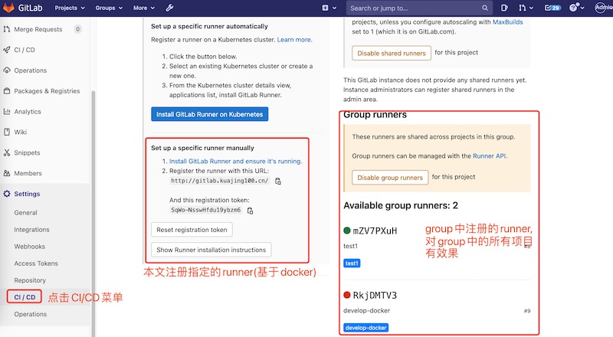Click runner token RkjDMTV3 text

click(375, 296)
